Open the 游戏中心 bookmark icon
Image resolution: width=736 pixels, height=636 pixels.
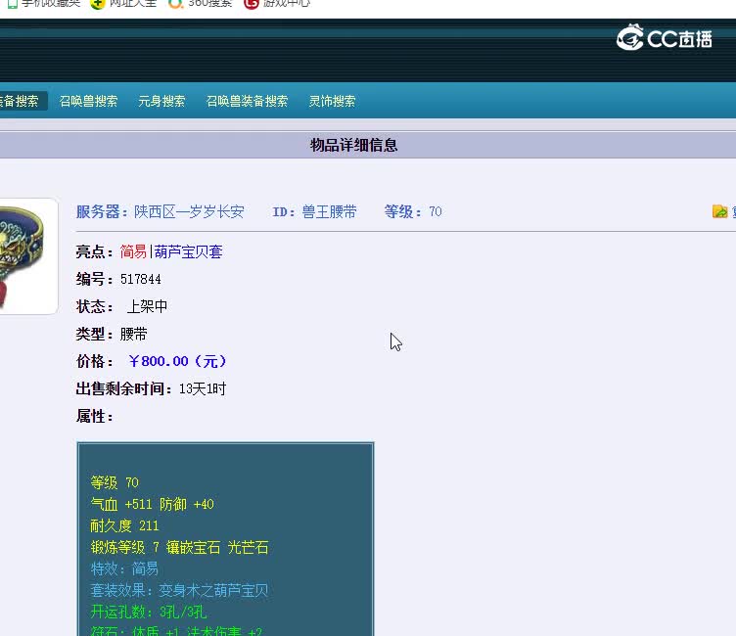point(252,4)
